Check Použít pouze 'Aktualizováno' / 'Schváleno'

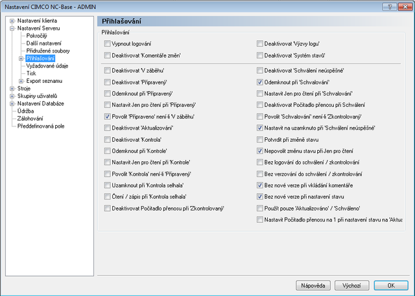[260, 209]
